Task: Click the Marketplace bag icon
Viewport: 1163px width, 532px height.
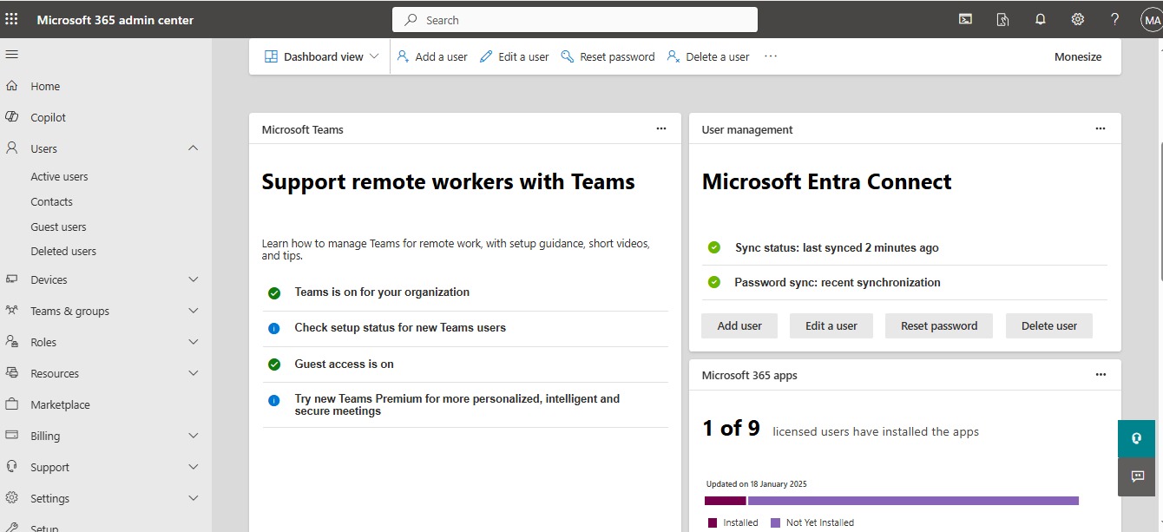Action: (12, 404)
